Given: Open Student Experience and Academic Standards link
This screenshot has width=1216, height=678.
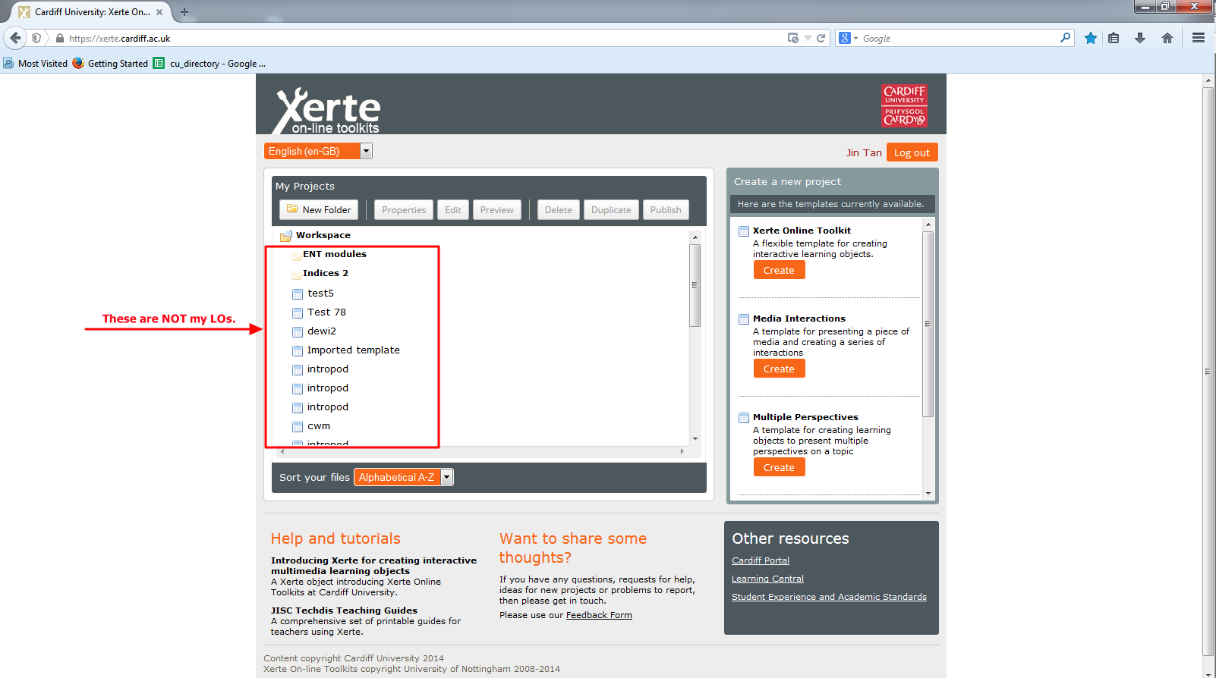Looking at the screenshot, I should (829, 597).
